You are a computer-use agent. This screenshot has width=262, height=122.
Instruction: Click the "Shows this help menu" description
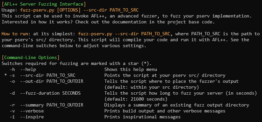coord(131,70)
